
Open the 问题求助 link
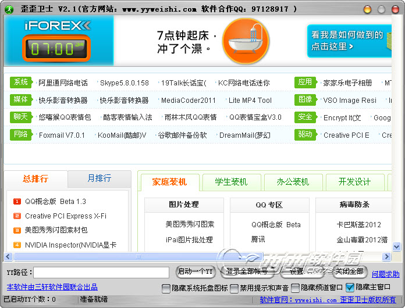coord(386,274)
